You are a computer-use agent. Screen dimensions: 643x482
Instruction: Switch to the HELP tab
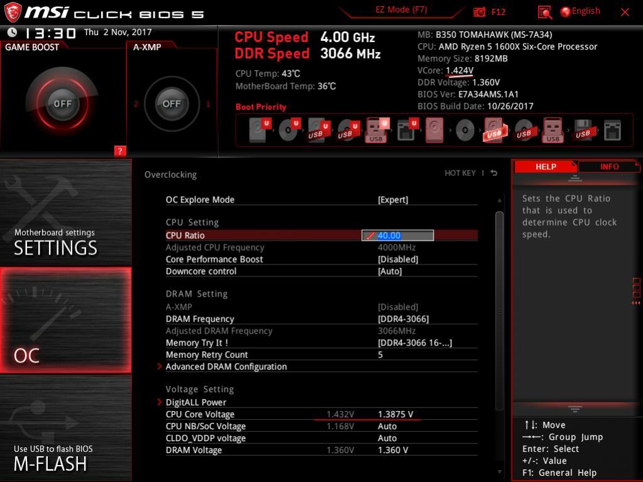(x=546, y=167)
